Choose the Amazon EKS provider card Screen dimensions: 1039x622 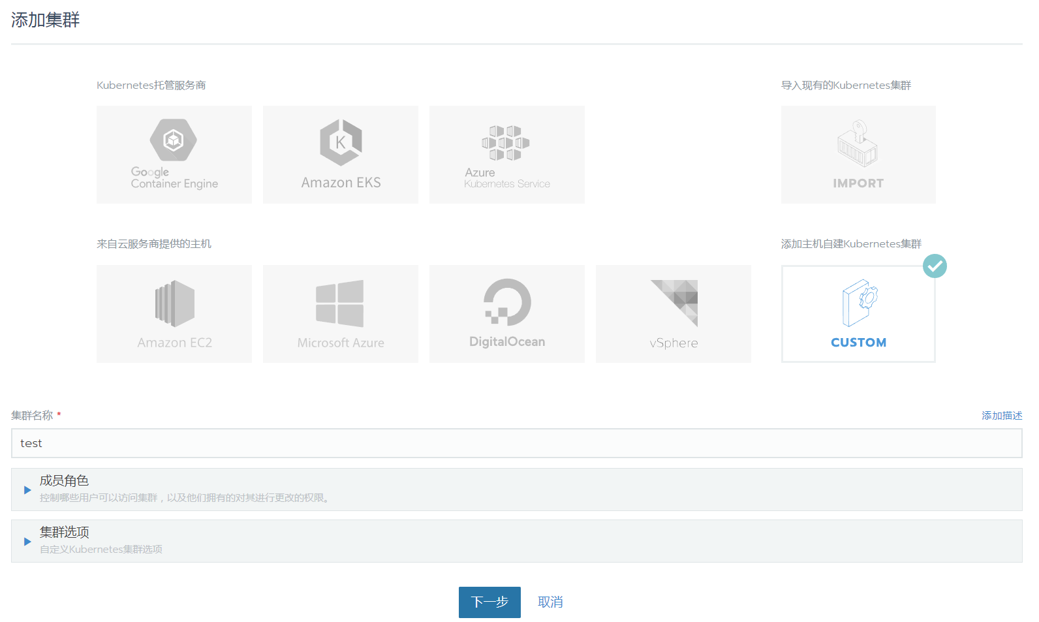pos(341,155)
